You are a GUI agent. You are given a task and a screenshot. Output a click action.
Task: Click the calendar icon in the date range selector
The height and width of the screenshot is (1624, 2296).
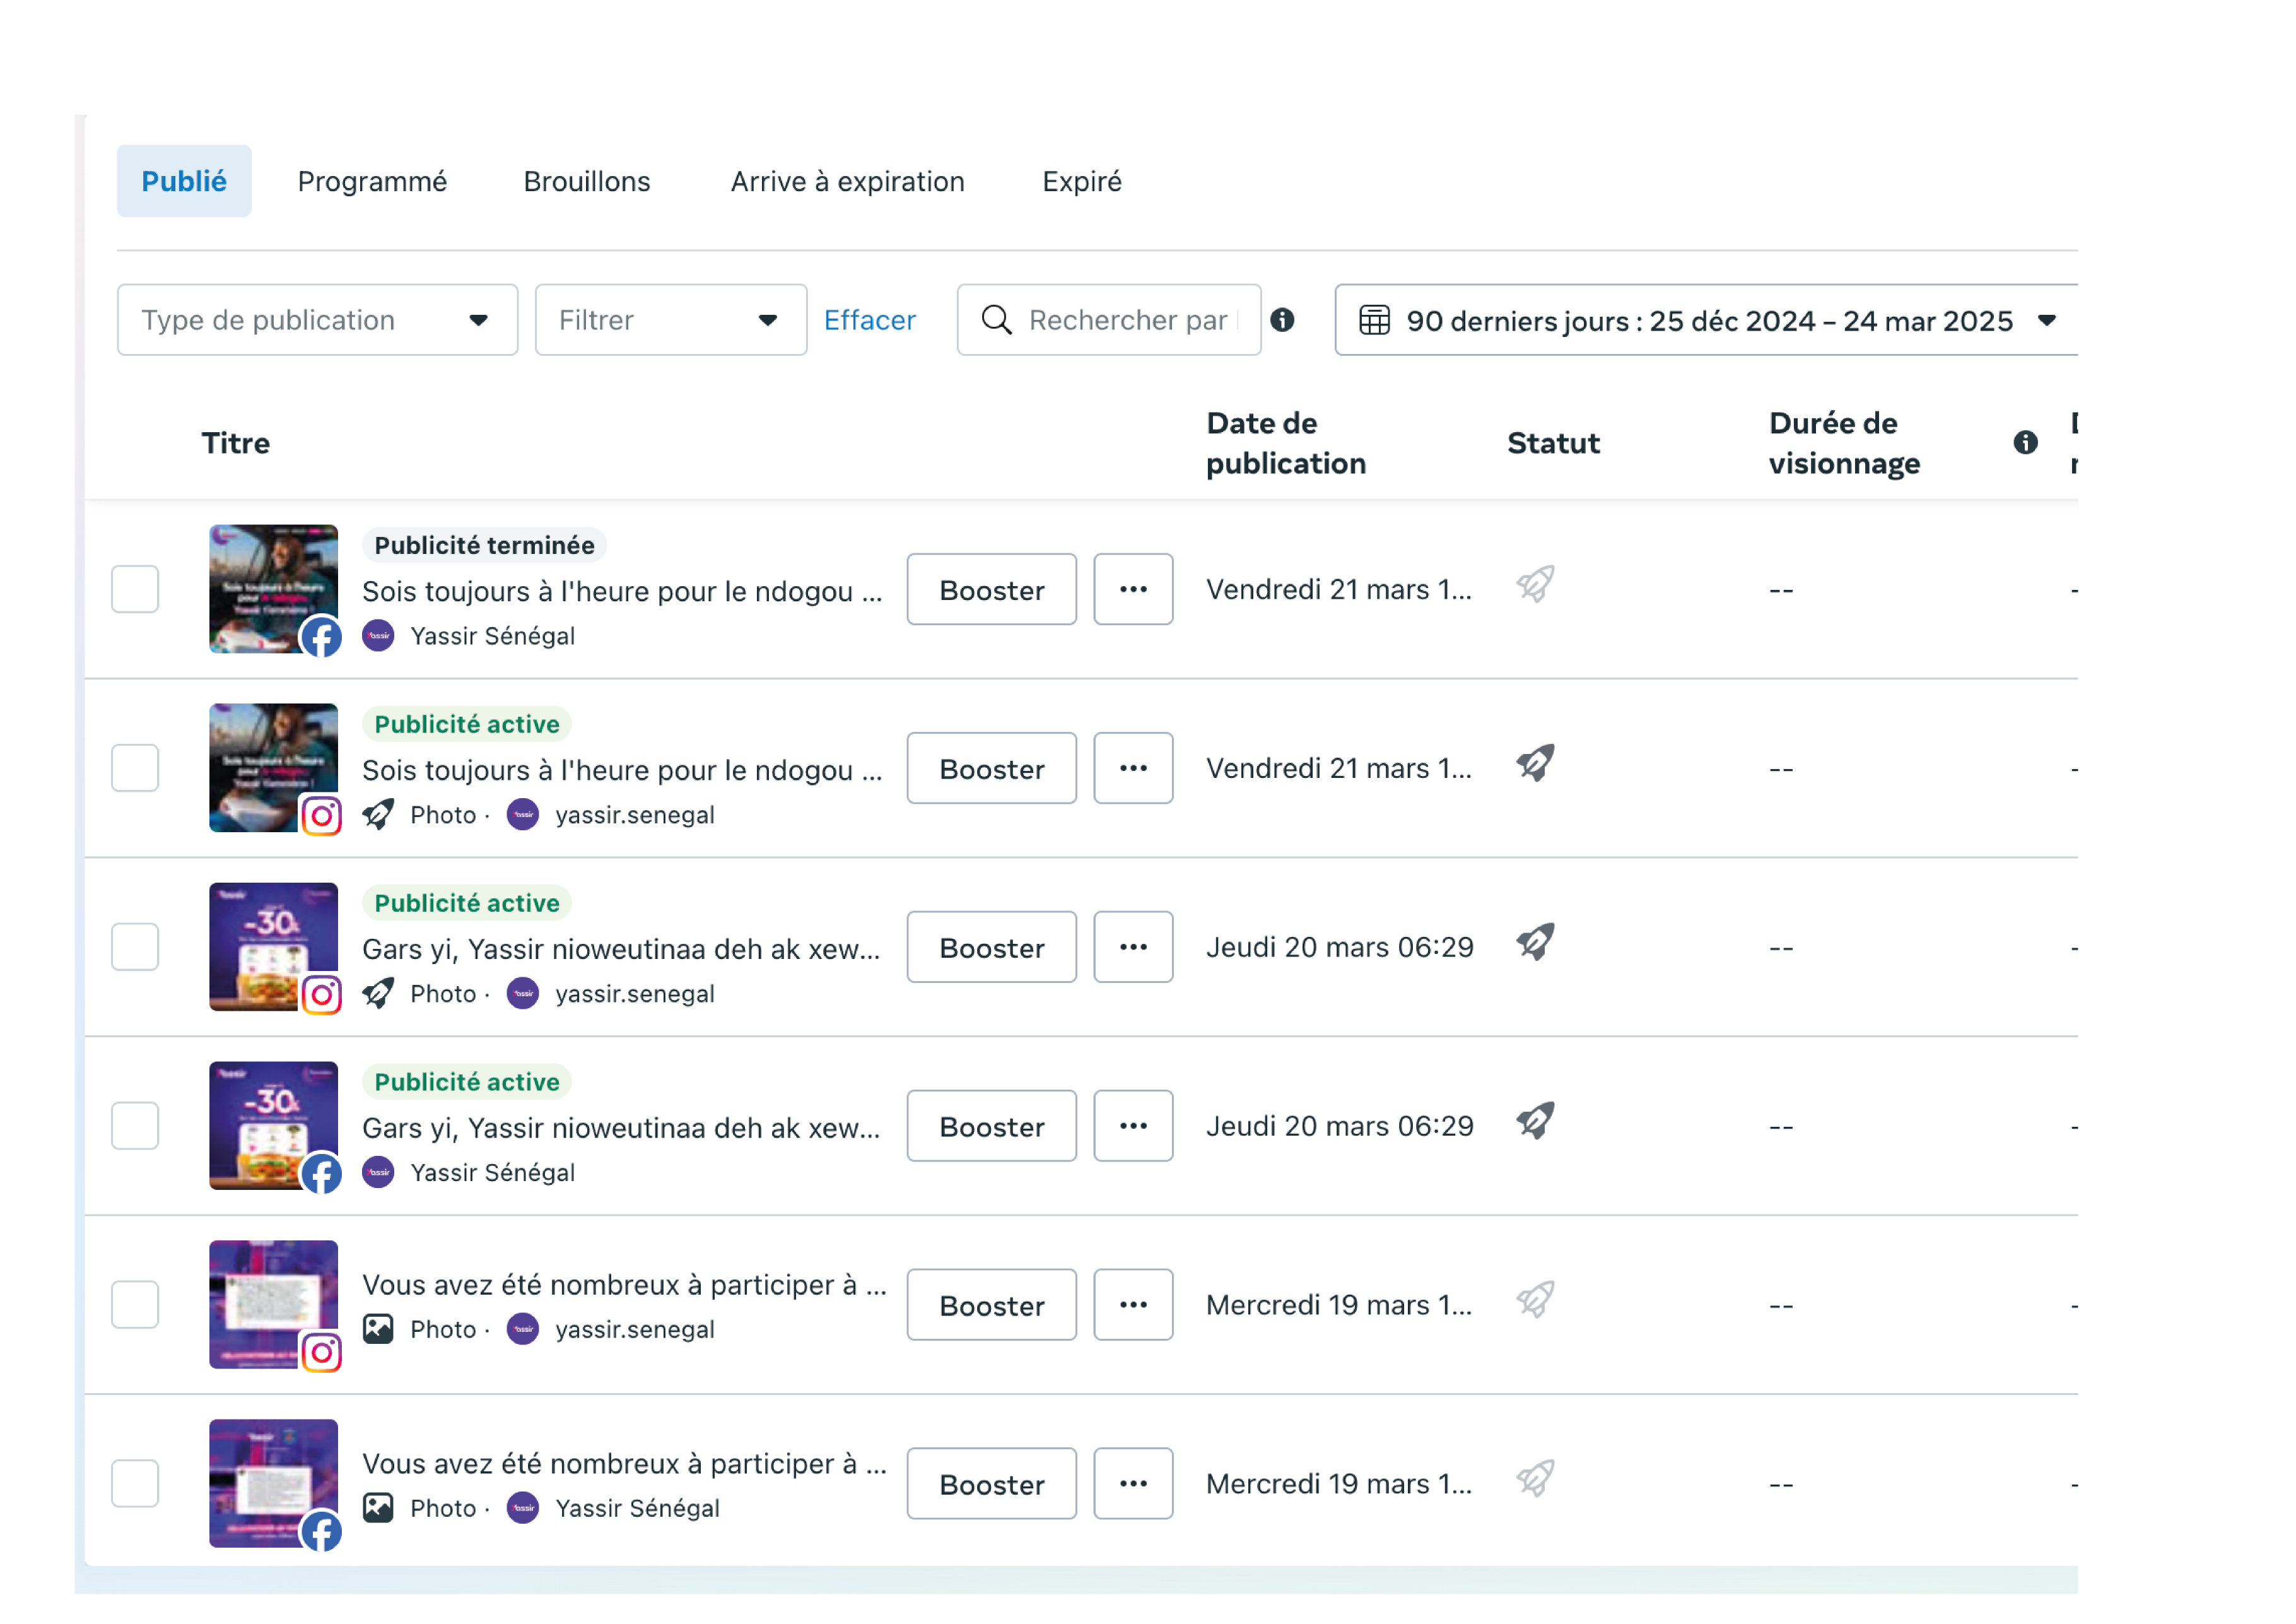[1374, 321]
